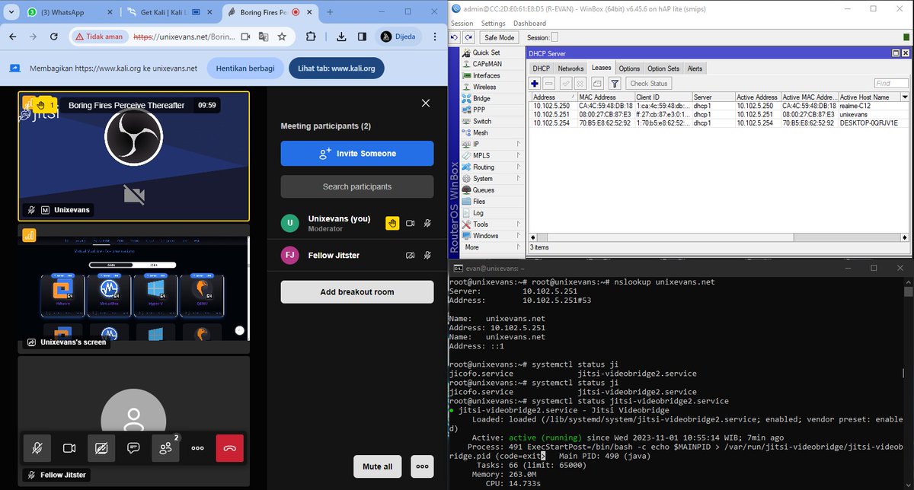Toggle Safe Mode in WinBox
The image size is (914, 490).
[500, 37]
